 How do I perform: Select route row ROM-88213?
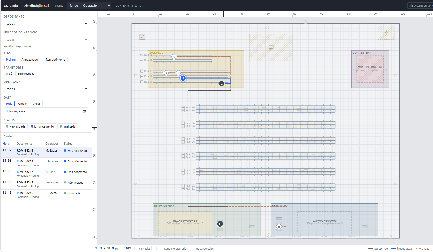(46, 163)
